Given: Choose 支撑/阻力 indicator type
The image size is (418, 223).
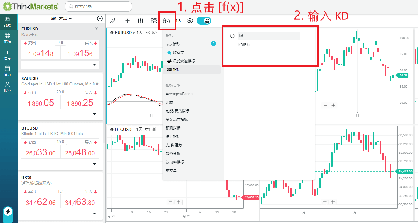Looking at the screenshot, I should click(174, 145).
